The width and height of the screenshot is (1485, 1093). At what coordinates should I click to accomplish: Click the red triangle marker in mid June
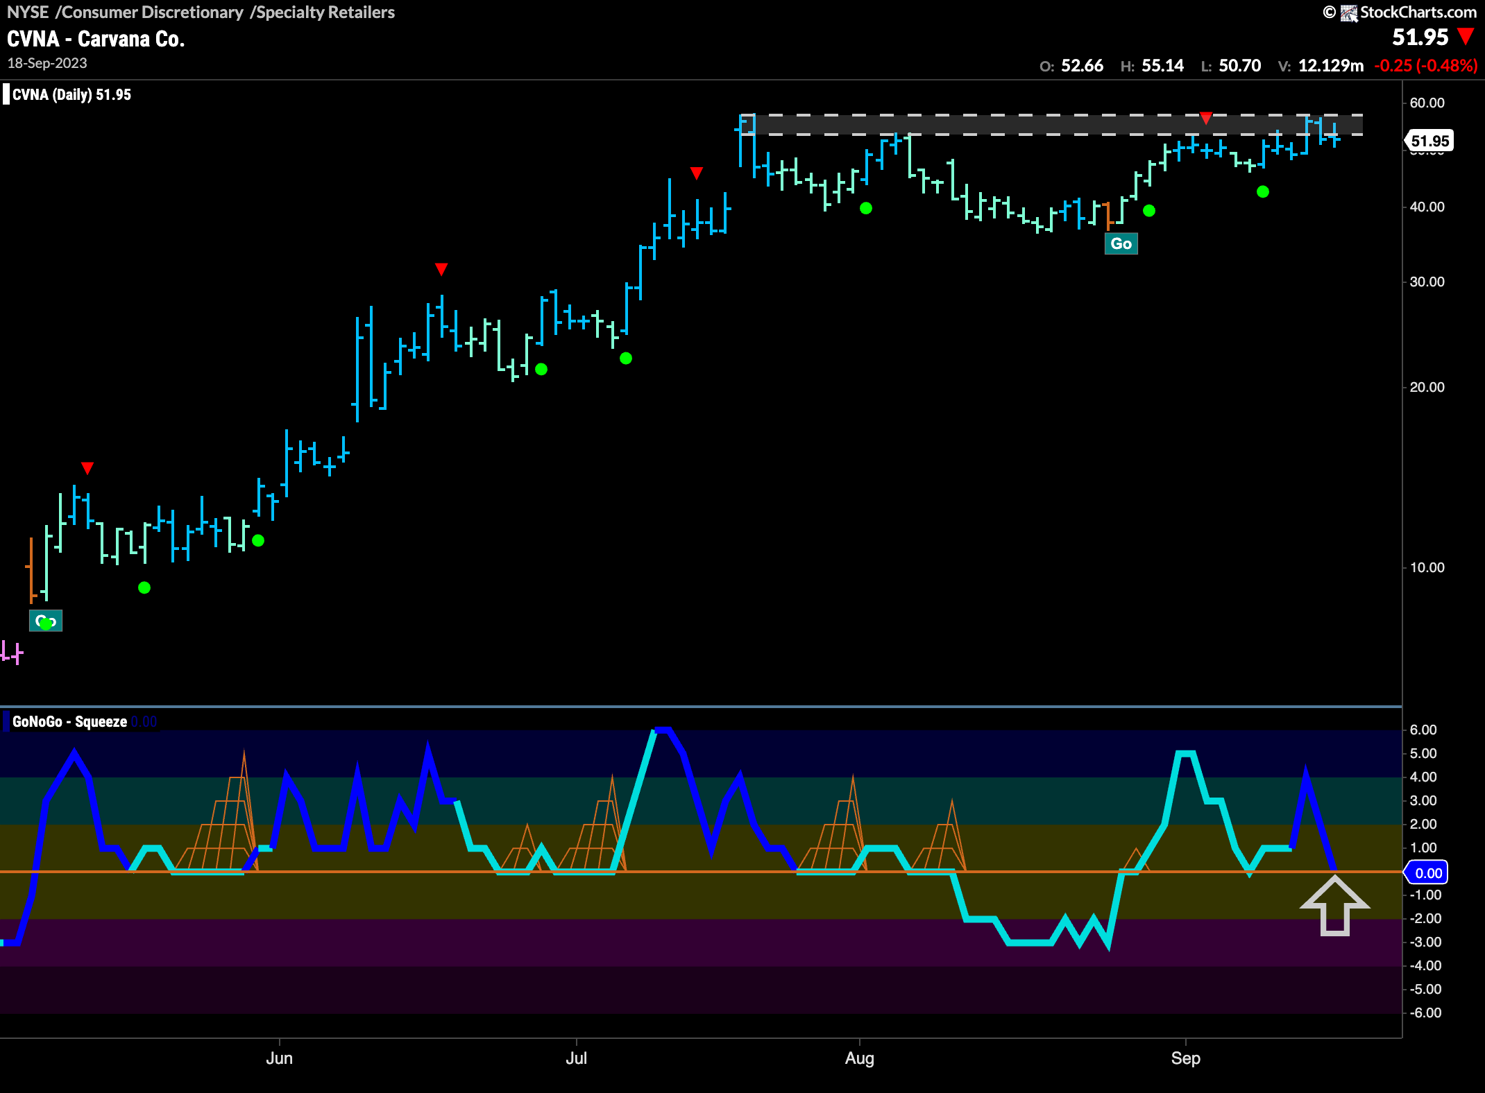441,269
